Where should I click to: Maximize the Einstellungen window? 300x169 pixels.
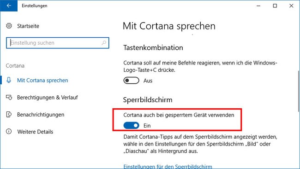click(275, 6)
